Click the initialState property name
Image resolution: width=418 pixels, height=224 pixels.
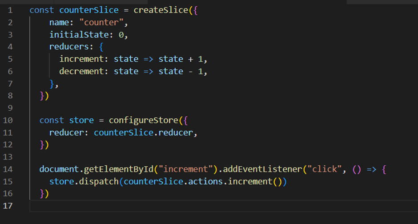79,35
